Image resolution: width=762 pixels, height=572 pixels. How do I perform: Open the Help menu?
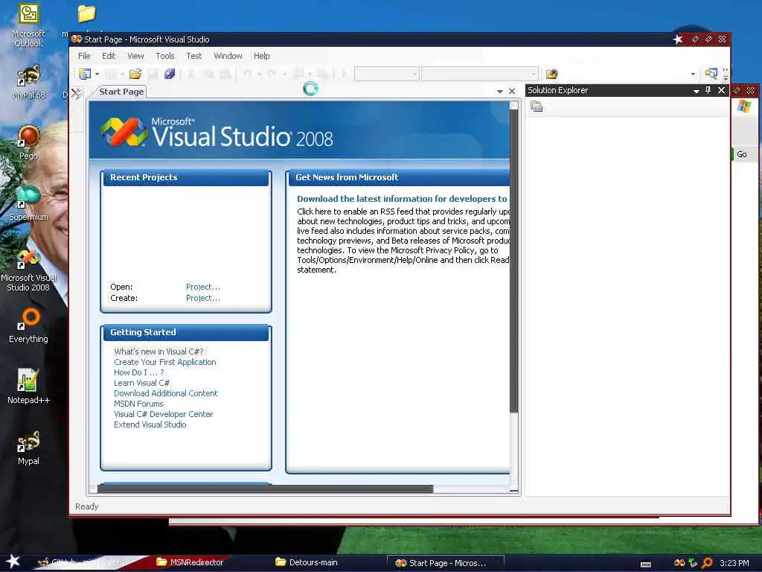(261, 56)
